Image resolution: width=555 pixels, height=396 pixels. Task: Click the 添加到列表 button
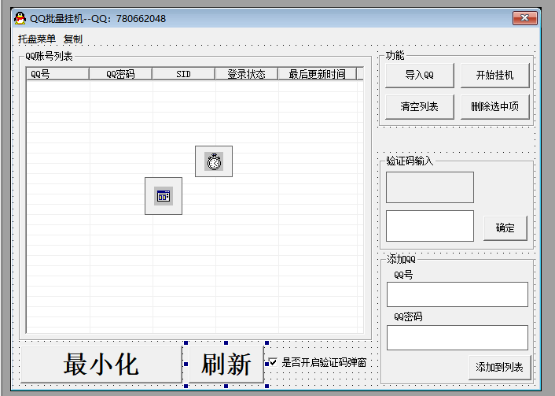coord(499,368)
